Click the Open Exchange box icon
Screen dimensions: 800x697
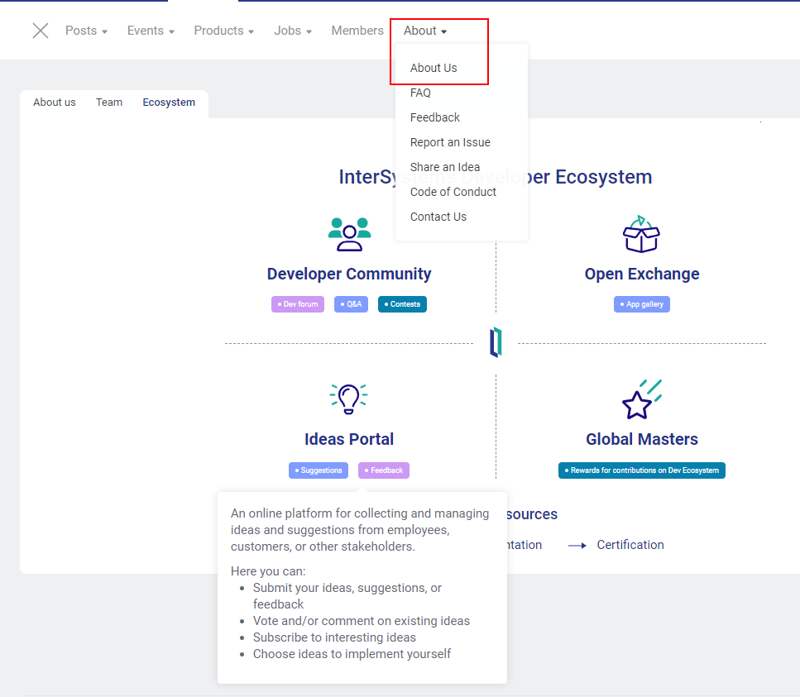click(641, 234)
